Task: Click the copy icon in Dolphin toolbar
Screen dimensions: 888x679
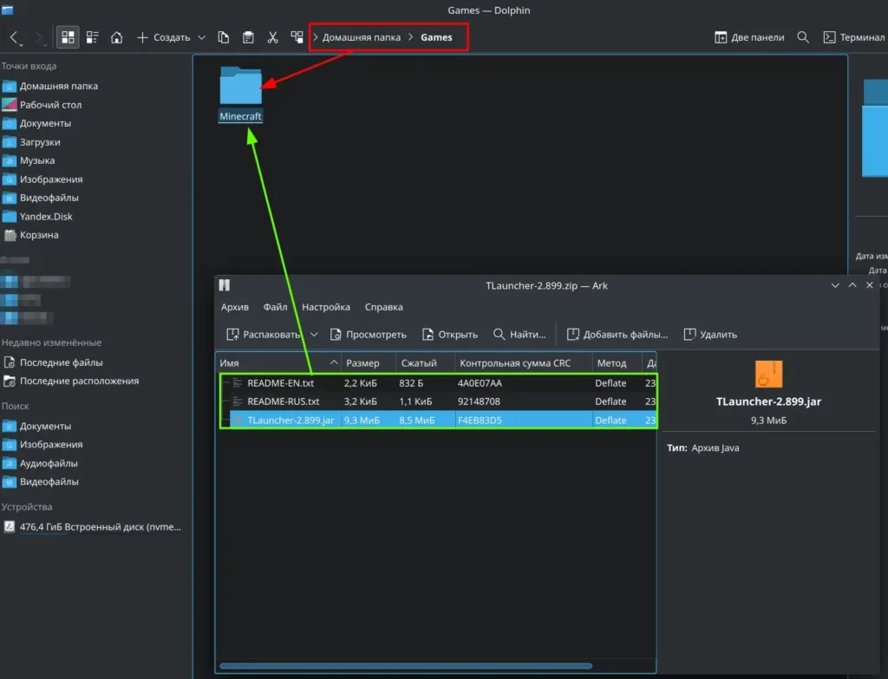Action: point(224,37)
